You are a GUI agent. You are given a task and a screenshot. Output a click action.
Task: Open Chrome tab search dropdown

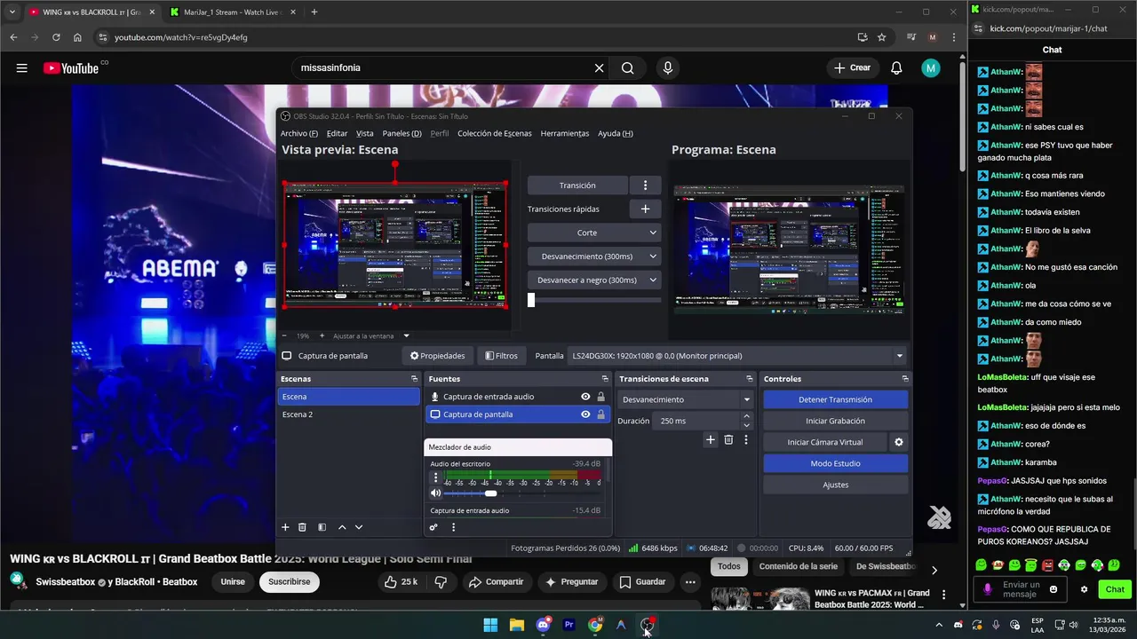(x=12, y=12)
